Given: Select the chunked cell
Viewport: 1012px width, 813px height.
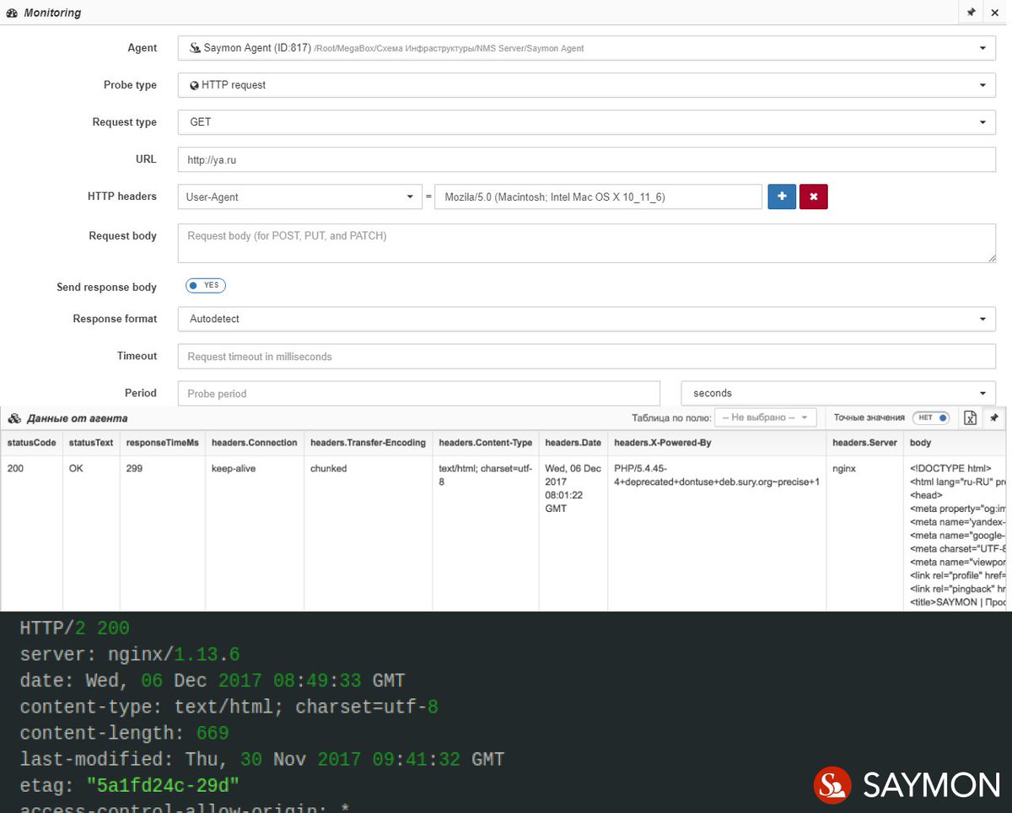Looking at the screenshot, I should pyautogui.click(x=369, y=534).
